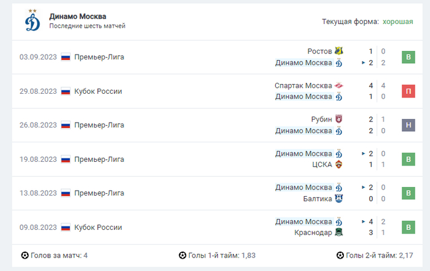
Task: Click the green В badge for Rostov match
Action: click(407, 58)
